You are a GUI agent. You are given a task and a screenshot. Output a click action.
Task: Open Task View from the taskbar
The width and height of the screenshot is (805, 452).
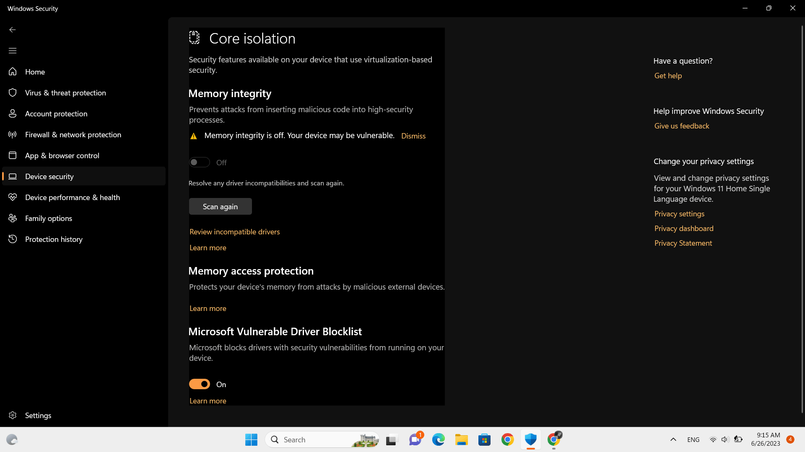(x=391, y=440)
